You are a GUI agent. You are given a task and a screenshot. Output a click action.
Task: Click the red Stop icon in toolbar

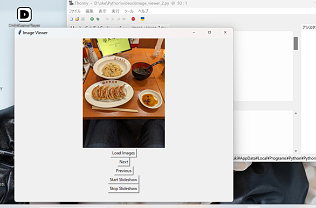[x=133, y=19]
